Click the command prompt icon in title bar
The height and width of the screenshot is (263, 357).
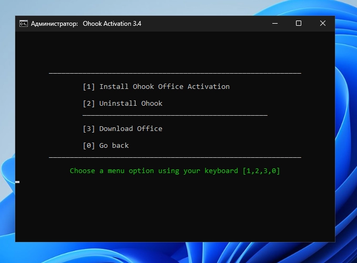24,23
